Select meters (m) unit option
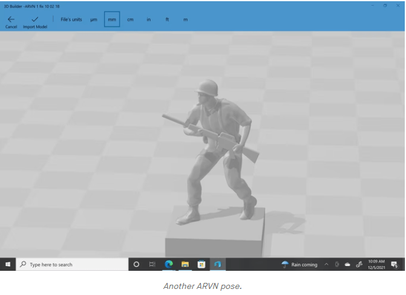406x295 pixels. [x=185, y=19]
